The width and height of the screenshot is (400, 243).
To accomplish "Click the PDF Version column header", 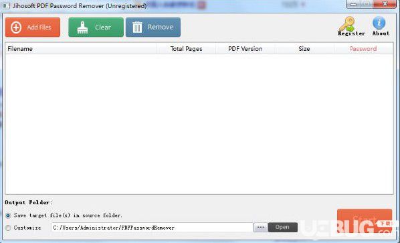I will (245, 48).
